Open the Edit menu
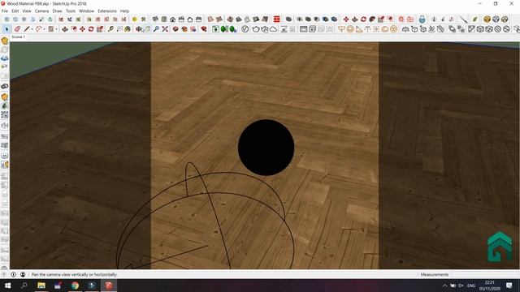This screenshot has width=520, height=292. click(x=15, y=11)
